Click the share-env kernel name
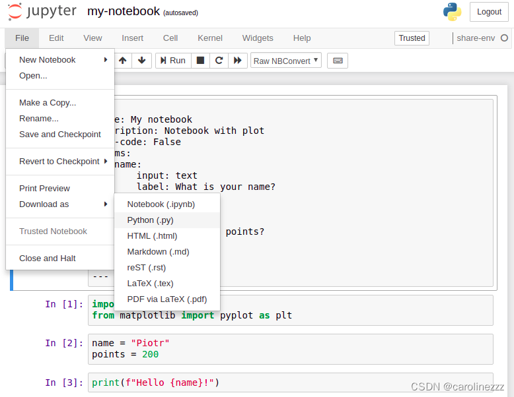Image resolution: width=514 pixels, height=397 pixels. point(476,38)
